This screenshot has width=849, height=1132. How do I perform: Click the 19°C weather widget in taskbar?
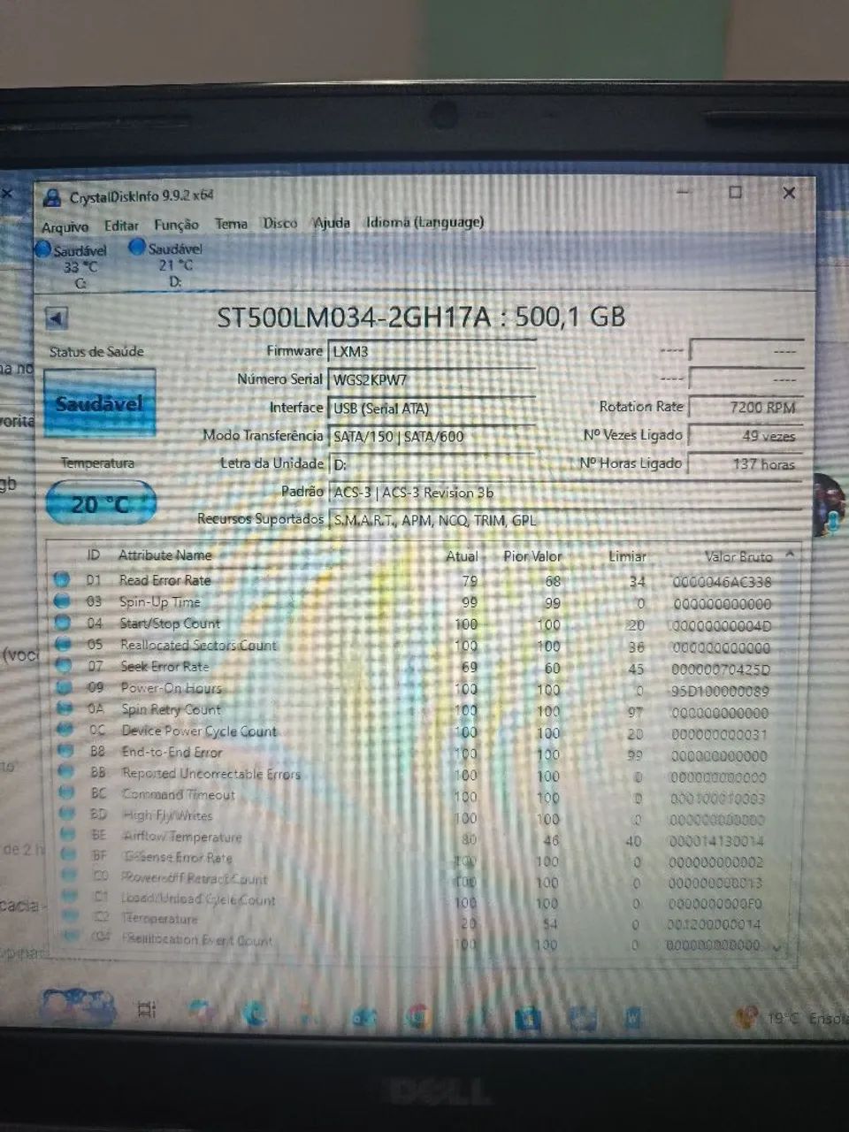pyautogui.click(x=792, y=1018)
